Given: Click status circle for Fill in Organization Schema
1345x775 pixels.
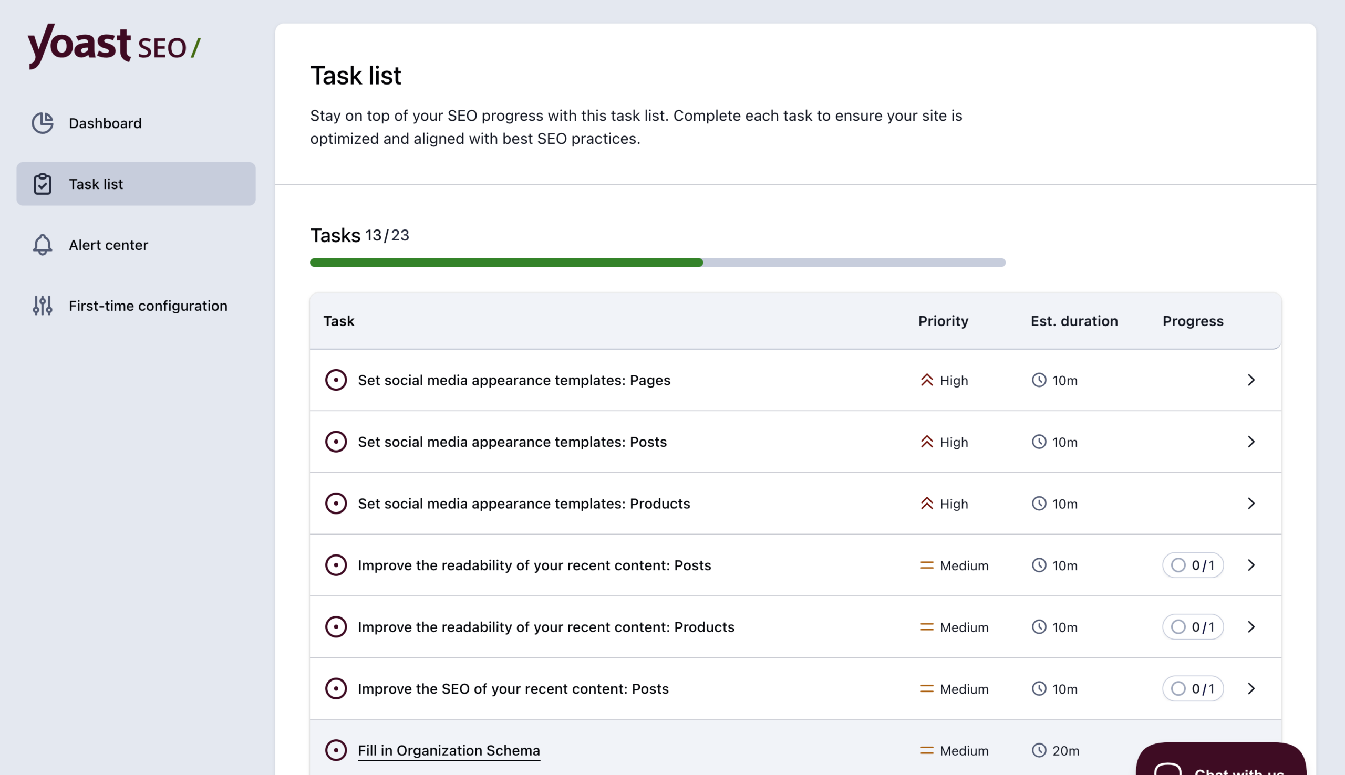Looking at the screenshot, I should point(336,750).
